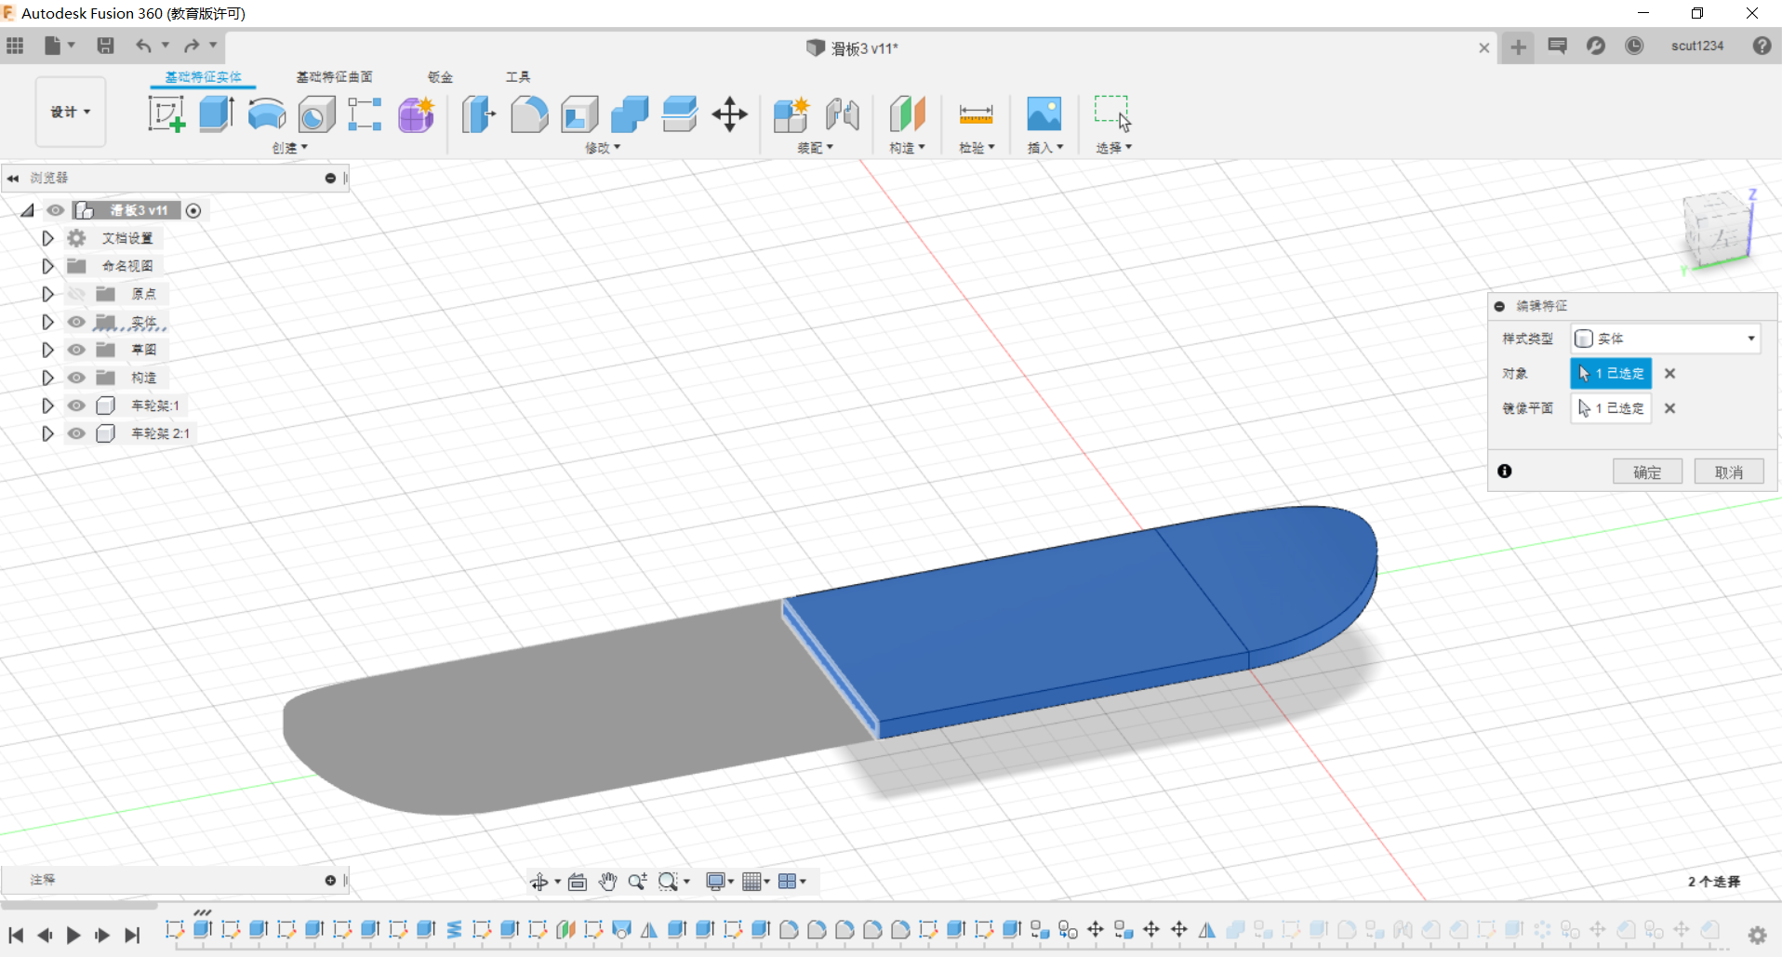Switch to 工具 tab
This screenshot has width=1782, height=957.
tap(518, 77)
